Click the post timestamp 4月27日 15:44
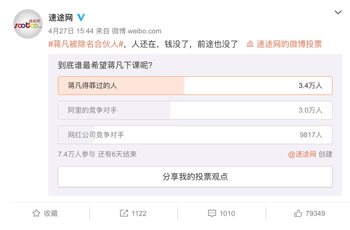This screenshot has height=230, width=350. [x=71, y=31]
